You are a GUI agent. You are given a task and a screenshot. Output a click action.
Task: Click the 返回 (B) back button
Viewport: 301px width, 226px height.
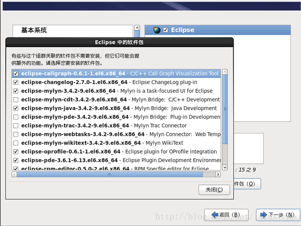[x=226, y=215]
